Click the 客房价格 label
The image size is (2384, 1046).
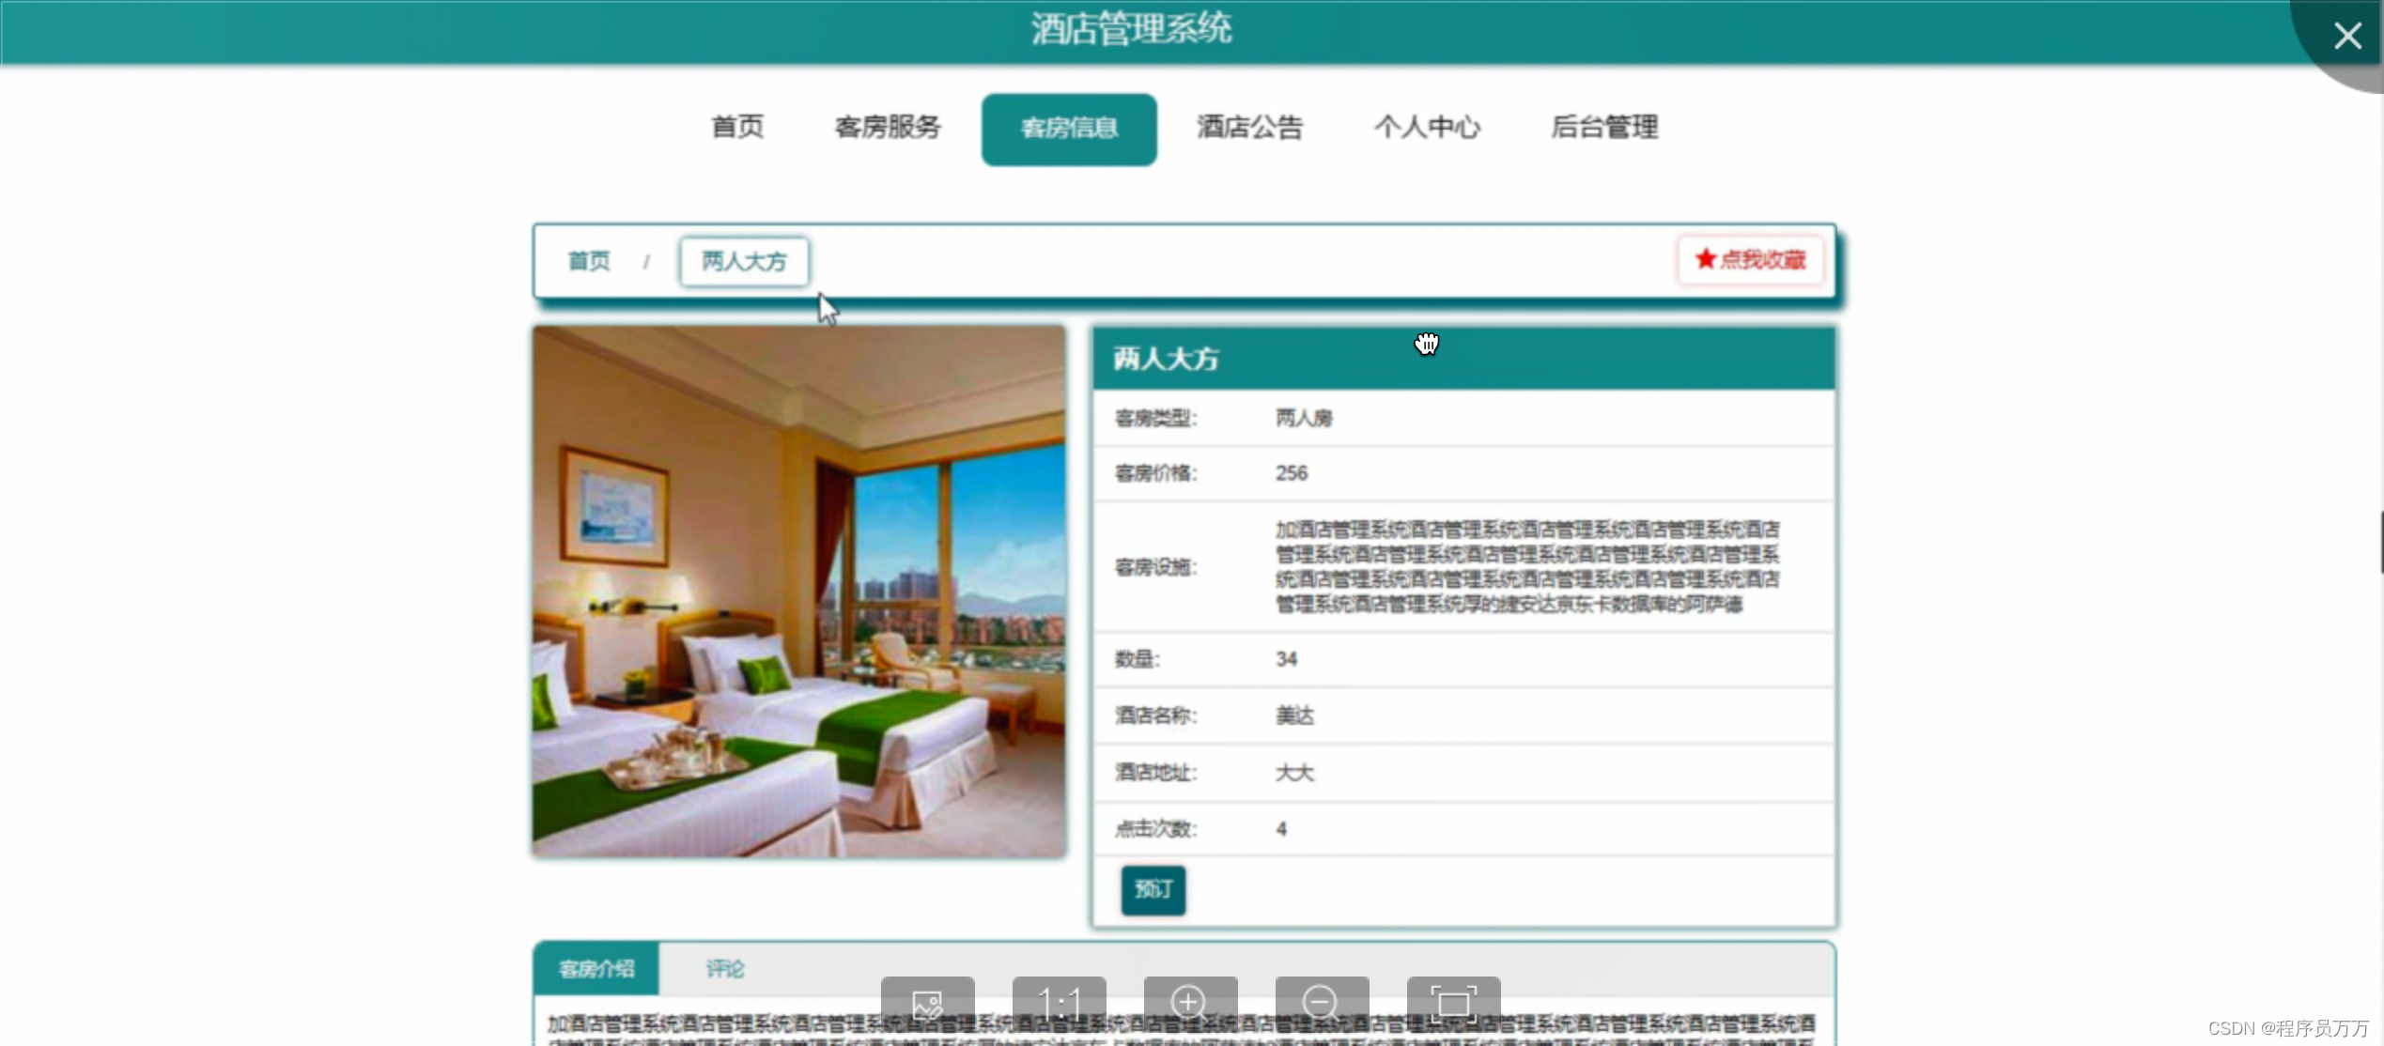(x=1155, y=473)
